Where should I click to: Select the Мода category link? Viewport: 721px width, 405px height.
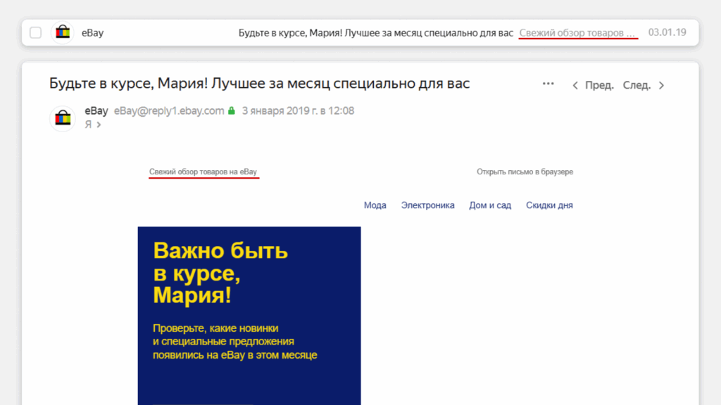point(375,205)
